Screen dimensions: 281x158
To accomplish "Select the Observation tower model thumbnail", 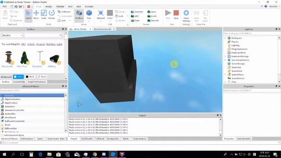I will click(8, 57).
